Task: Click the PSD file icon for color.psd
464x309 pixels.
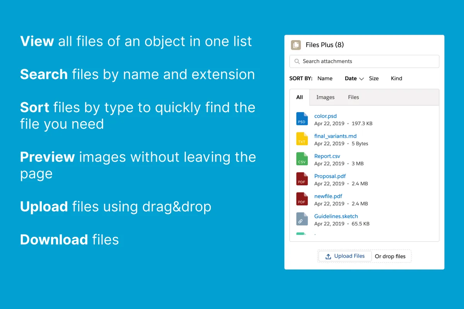Action: coord(302,119)
